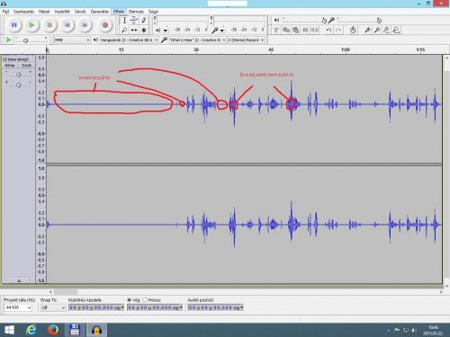
Task: Click the Pause playback button
Action: [x=14, y=25]
